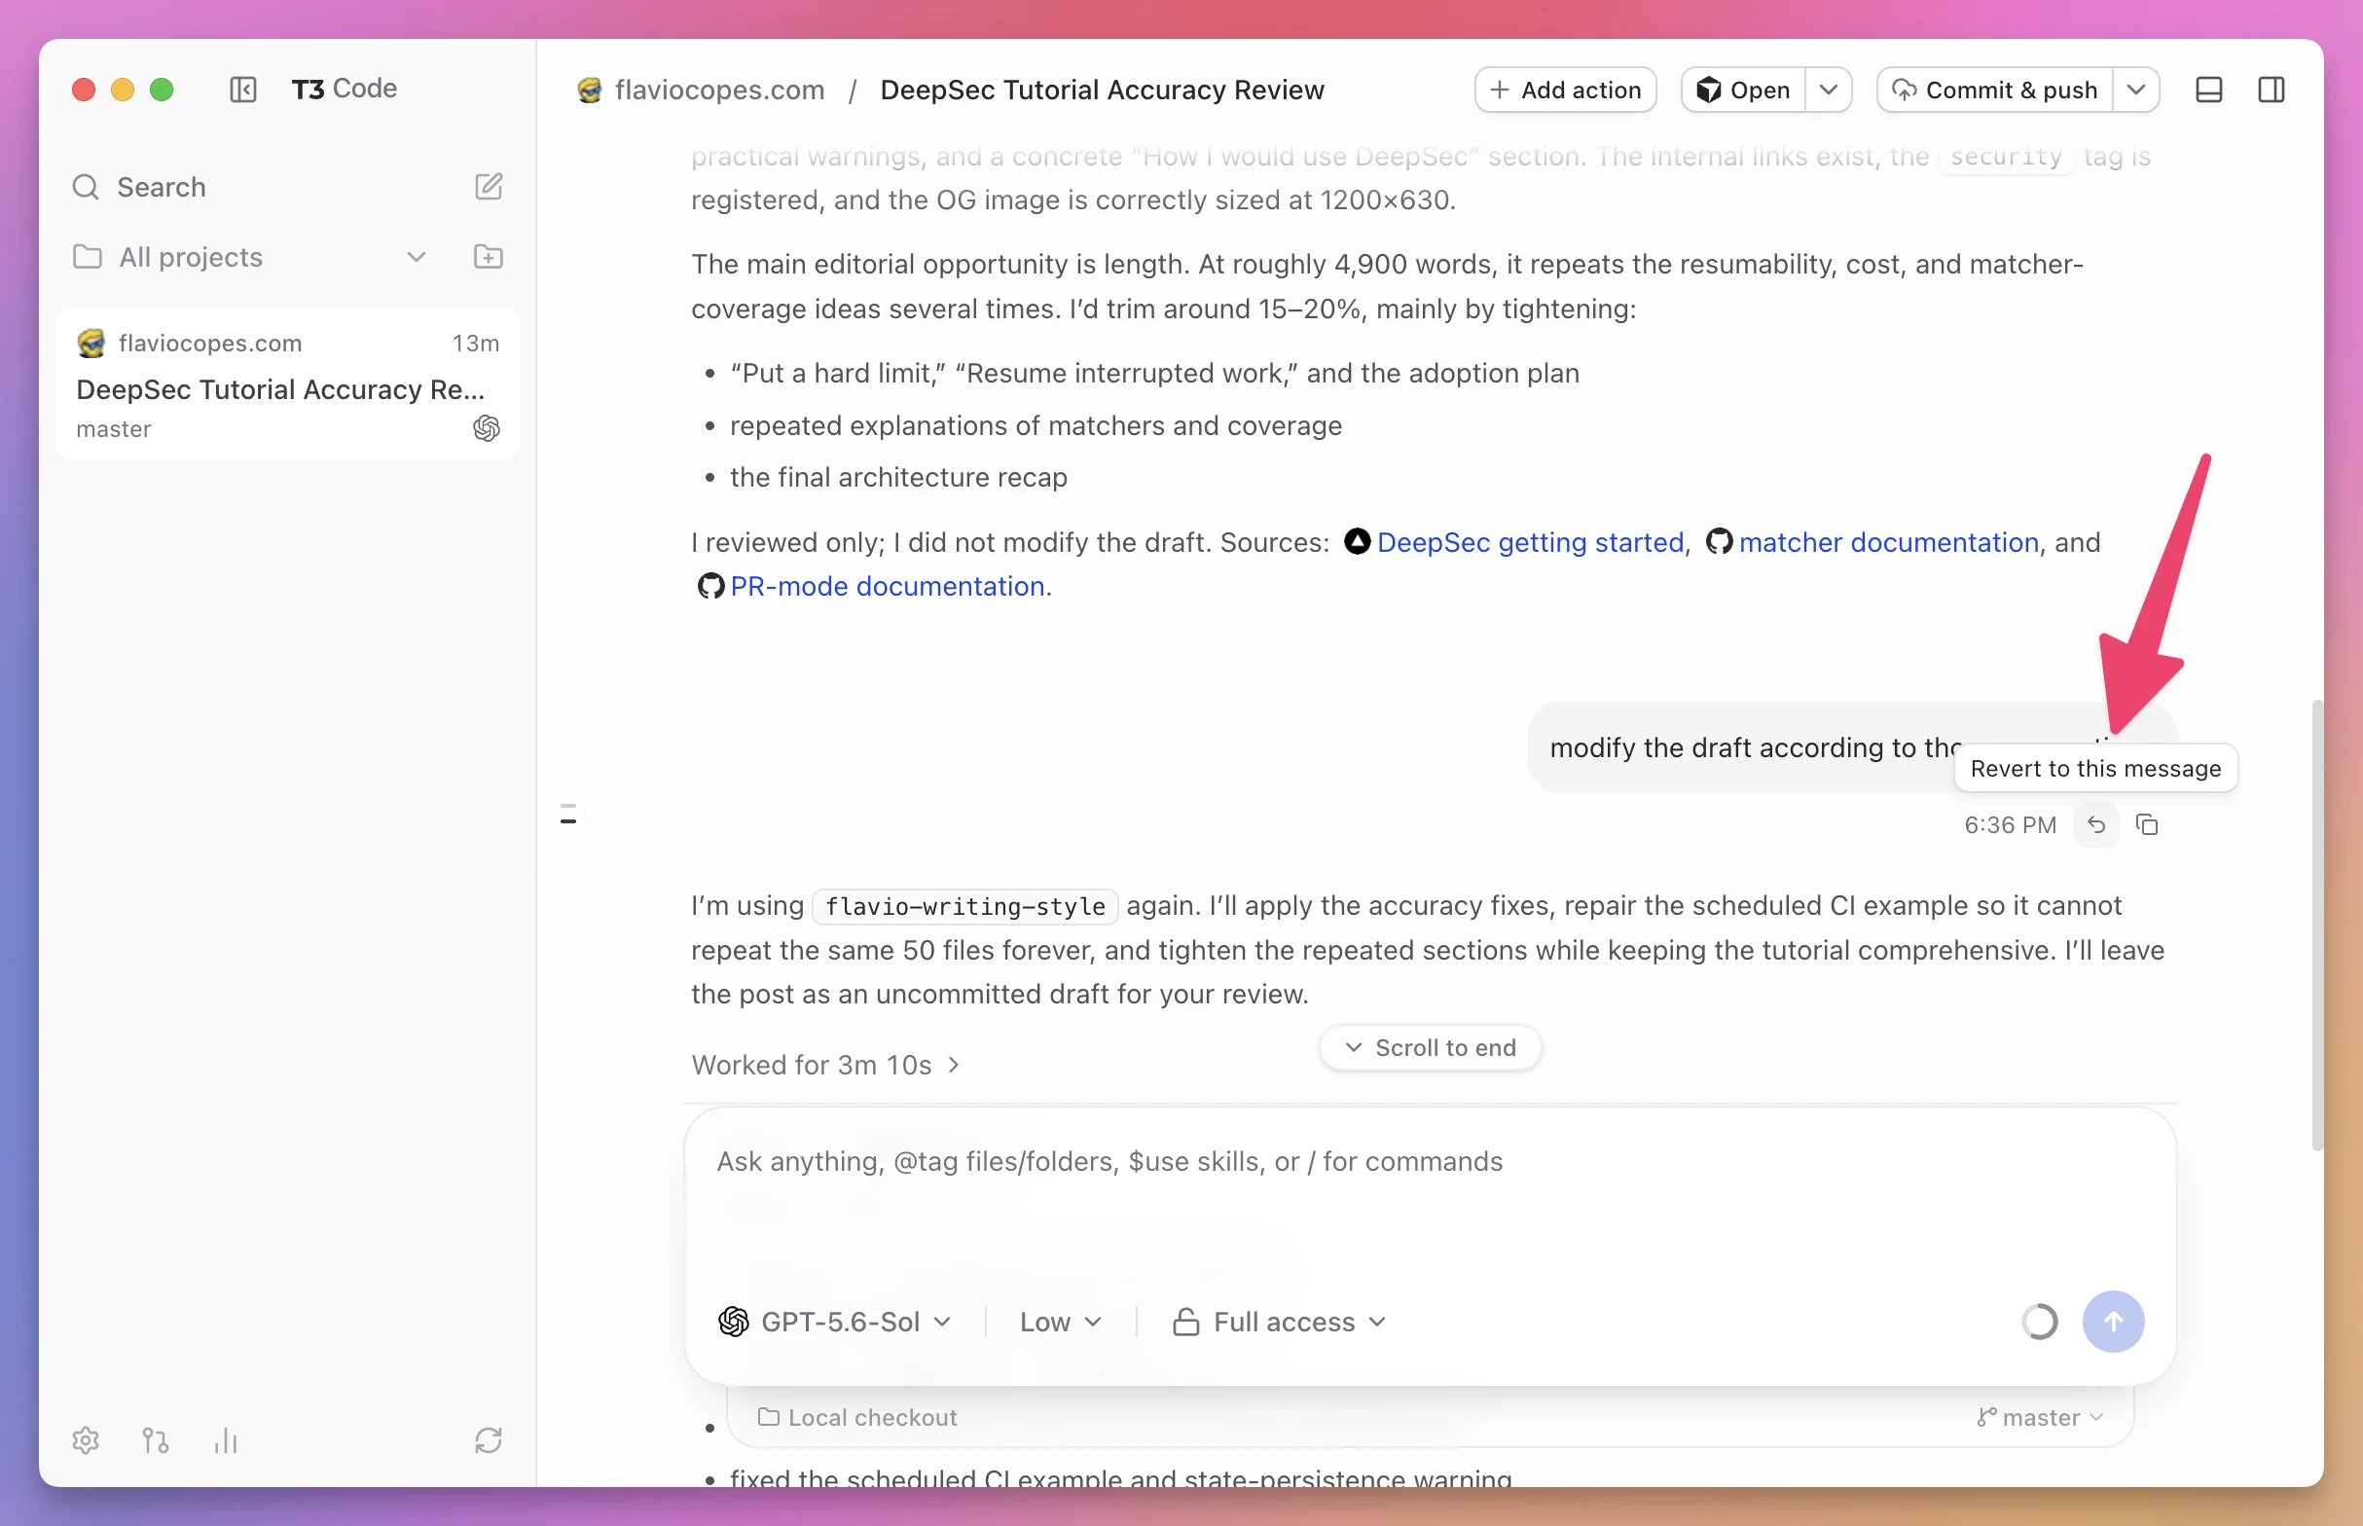Click the message outline marker icon
The image size is (2363, 1526).
point(568,815)
